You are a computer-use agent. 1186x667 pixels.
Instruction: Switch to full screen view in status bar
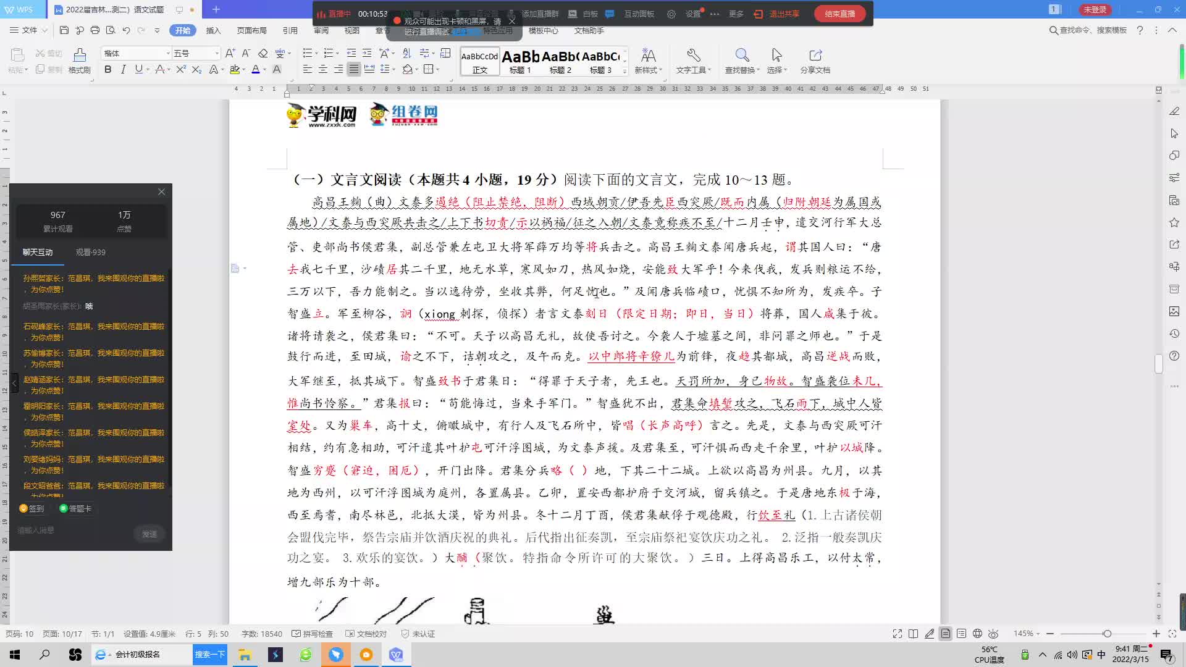[897, 634]
